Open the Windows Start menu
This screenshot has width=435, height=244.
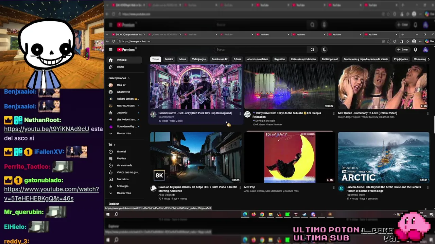tap(108, 214)
